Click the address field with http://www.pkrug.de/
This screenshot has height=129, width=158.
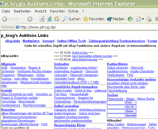86,27
